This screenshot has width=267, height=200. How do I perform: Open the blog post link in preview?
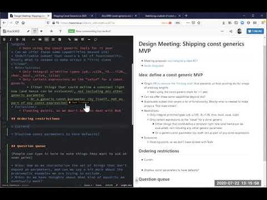click(x=154, y=66)
